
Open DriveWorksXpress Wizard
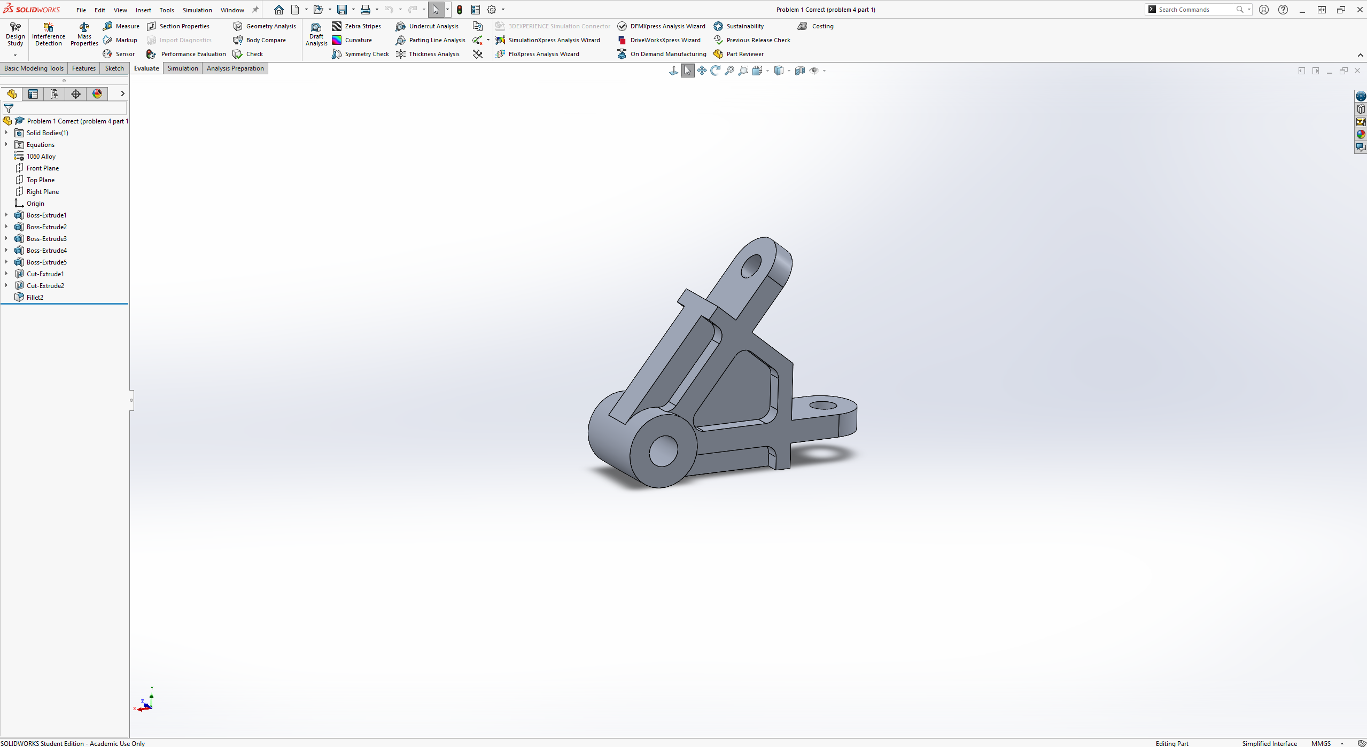[659, 40]
